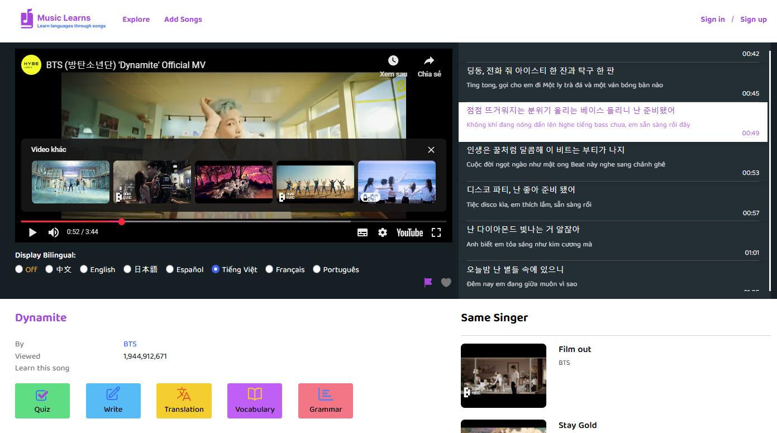Image resolution: width=777 pixels, height=433 pixels.
Task: Select Français bilingual display
Action: click(x=269, y=269)
